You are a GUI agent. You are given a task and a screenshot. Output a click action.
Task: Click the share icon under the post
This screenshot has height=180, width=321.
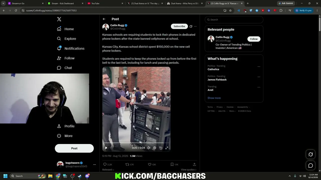click(x=194, y=164)
